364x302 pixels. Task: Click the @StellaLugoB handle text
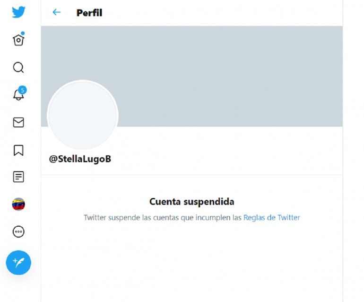point(80,159)
